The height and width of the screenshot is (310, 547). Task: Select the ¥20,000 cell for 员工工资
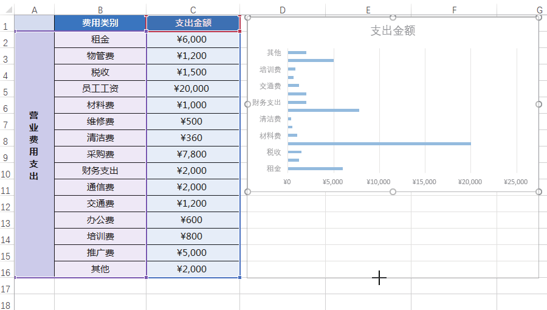pos(193,89)
